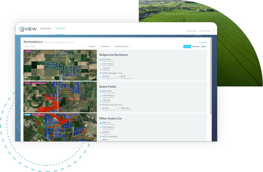Click the $150,000 purchase price
Image resolution: width=263 pixels, height=172 pixels.
(125, 108)
